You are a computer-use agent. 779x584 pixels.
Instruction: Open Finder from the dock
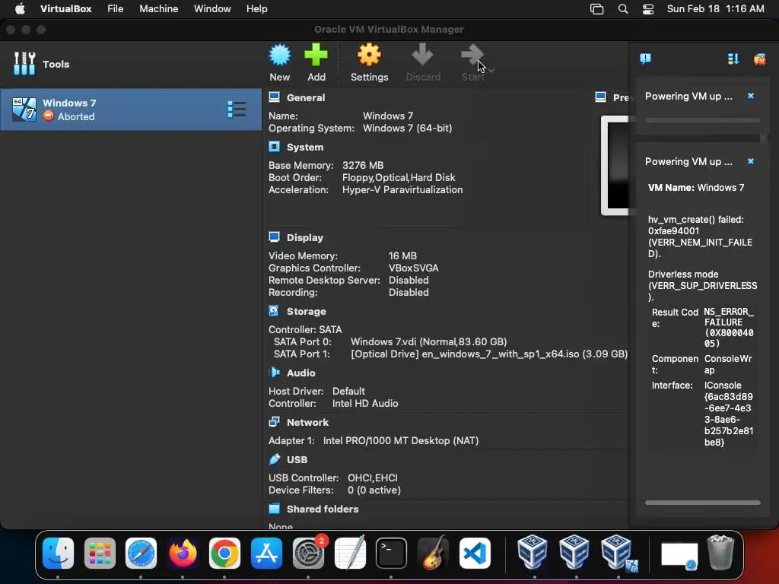pyautogui.click(x=58, y=553)
